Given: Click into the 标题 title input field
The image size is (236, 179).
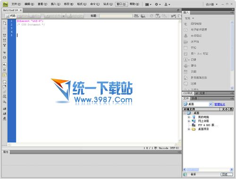Looking at the screenshot, I should click(x=116, y=16).
